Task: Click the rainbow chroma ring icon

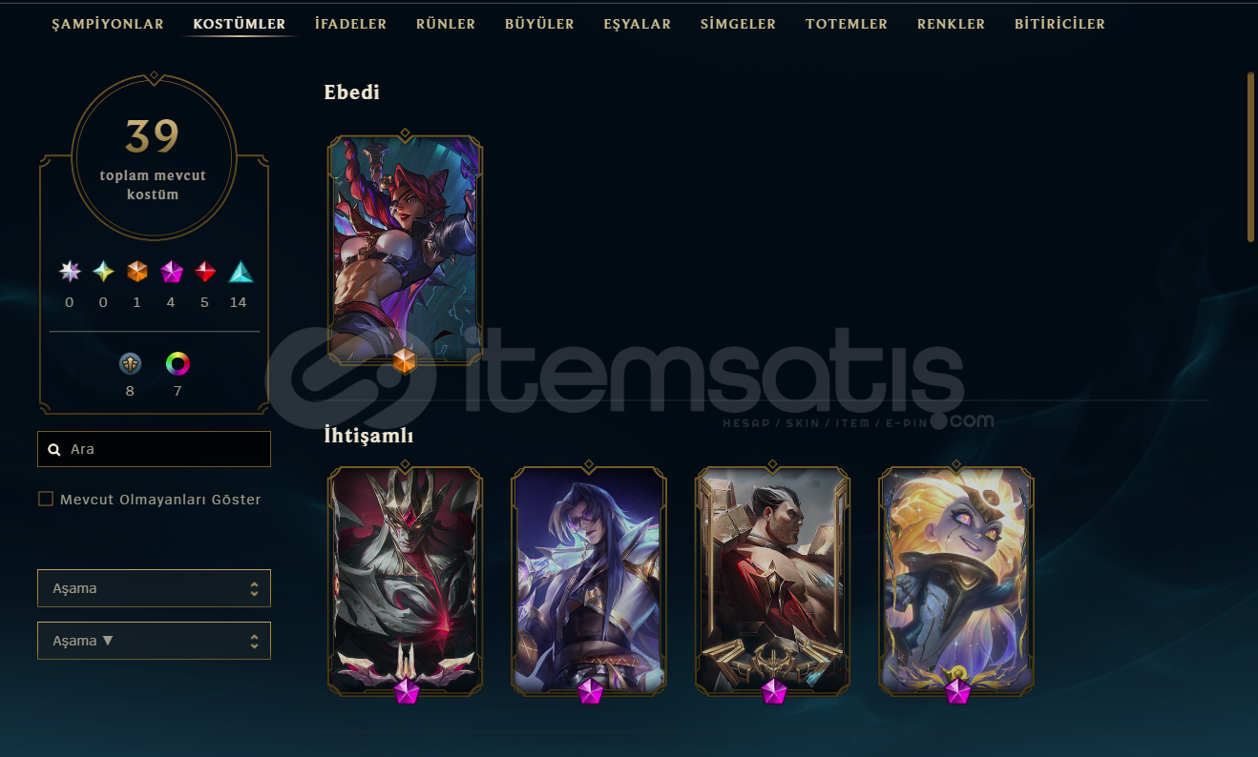Action: 178,363
